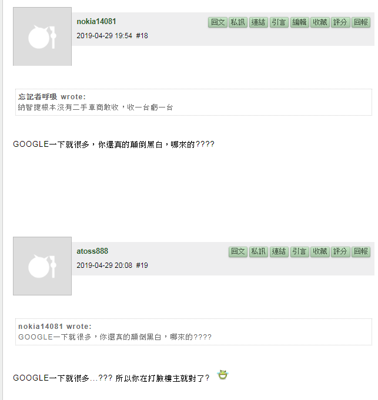The height and width of the screenshot is (400, 378).
Task: Click 收藏 button on post #18
Action: click(320, 22)
